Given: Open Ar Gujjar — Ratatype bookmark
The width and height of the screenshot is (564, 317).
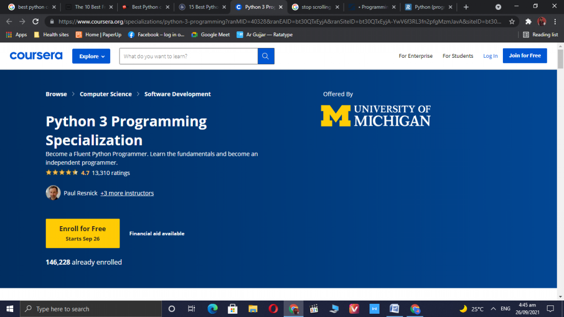Looking at the screenshot, I should click(x=264, y=35).
